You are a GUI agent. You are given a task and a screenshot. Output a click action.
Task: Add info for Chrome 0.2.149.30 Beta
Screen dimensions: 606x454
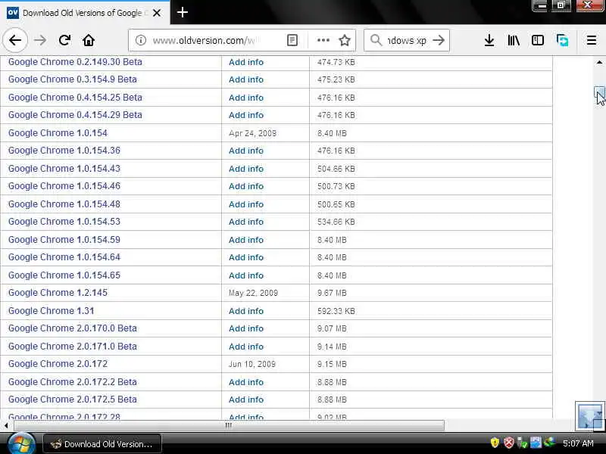coord(245,62)
